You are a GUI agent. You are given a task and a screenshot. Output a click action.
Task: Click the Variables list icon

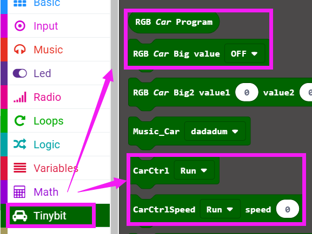click(x=19, y=168)
